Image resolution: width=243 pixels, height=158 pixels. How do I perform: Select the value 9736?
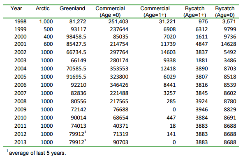pyautogui.click(x=230, y=37)
